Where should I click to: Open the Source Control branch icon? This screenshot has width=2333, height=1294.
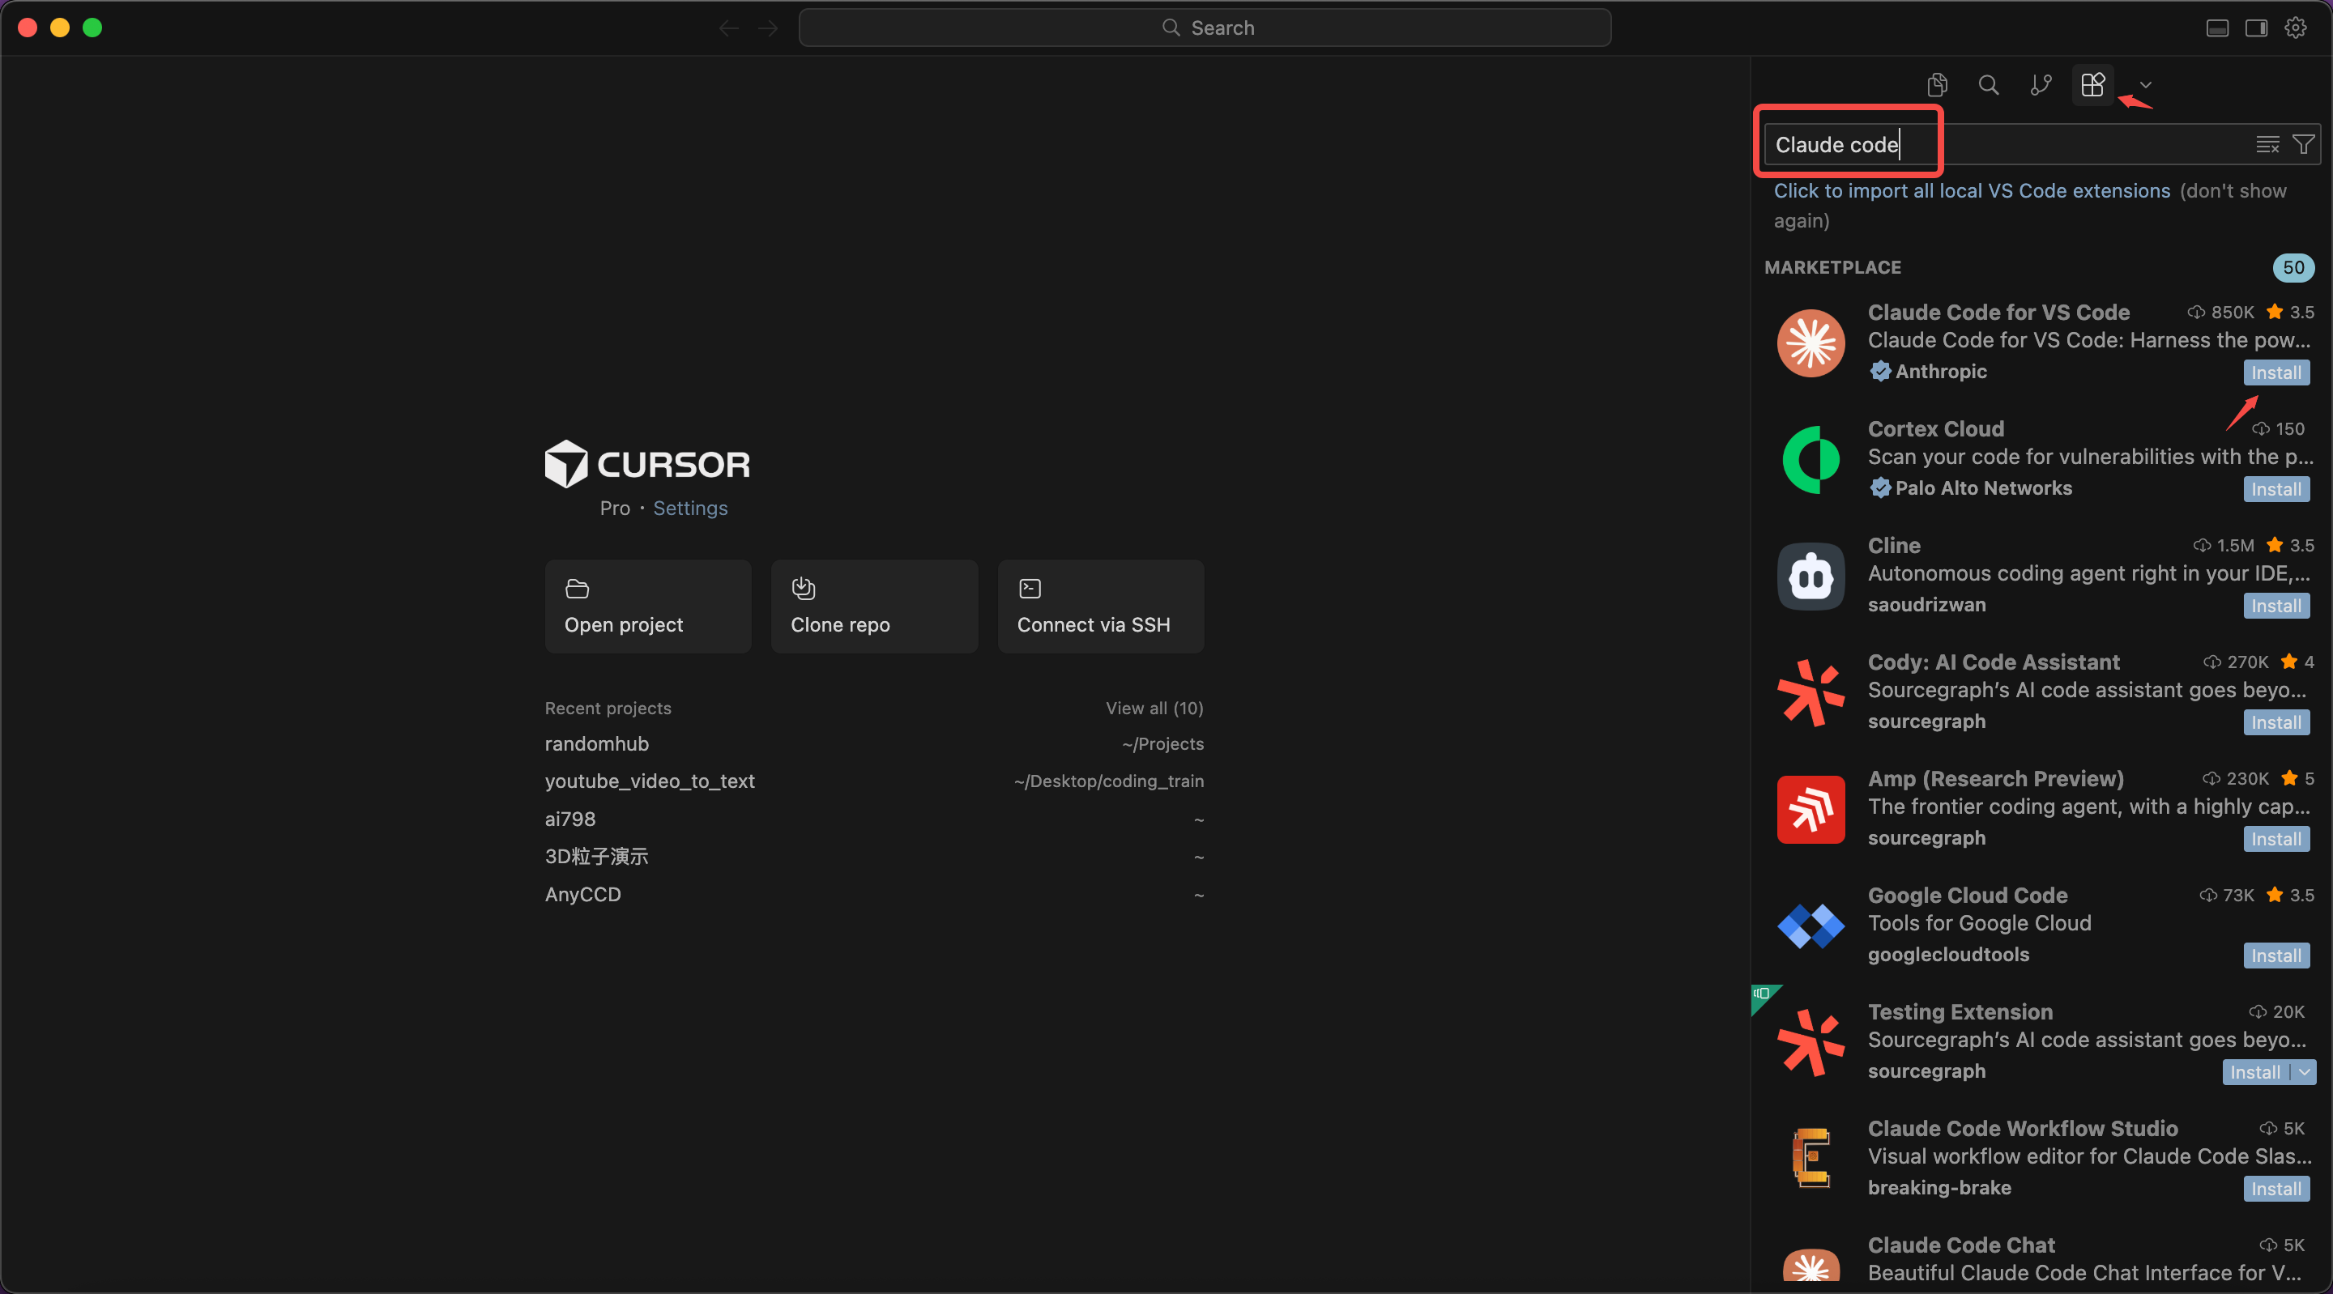[x=2041, y=85]
